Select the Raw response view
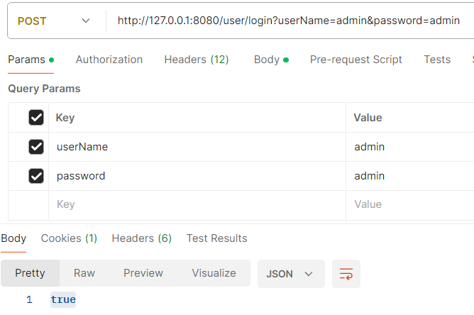The height and width of the screenshot is (315, 474). coord(84,273)
